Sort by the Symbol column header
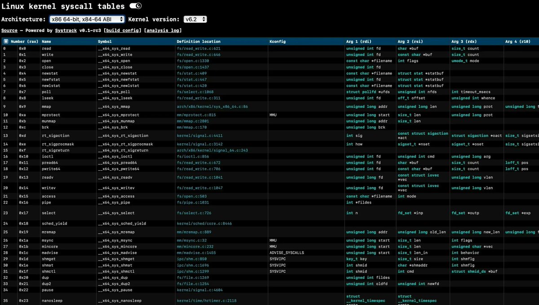539x305 pixels. click(105, 41)
